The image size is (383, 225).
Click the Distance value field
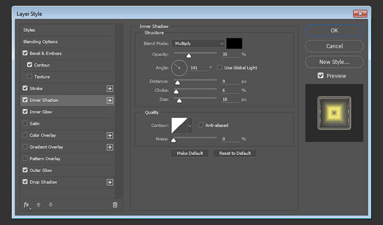coord(230,81)
